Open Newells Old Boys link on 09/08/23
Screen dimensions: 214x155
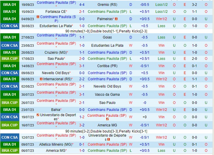56,73
